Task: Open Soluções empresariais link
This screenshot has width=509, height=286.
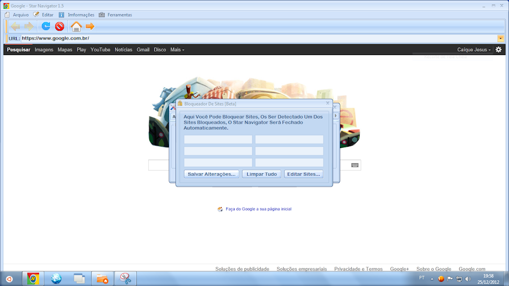Action: [x=301, y=269]
